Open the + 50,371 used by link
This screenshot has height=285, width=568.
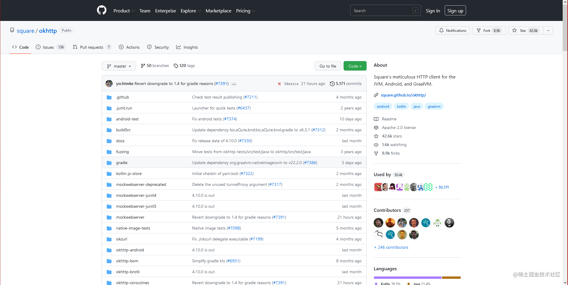[442, 187]
